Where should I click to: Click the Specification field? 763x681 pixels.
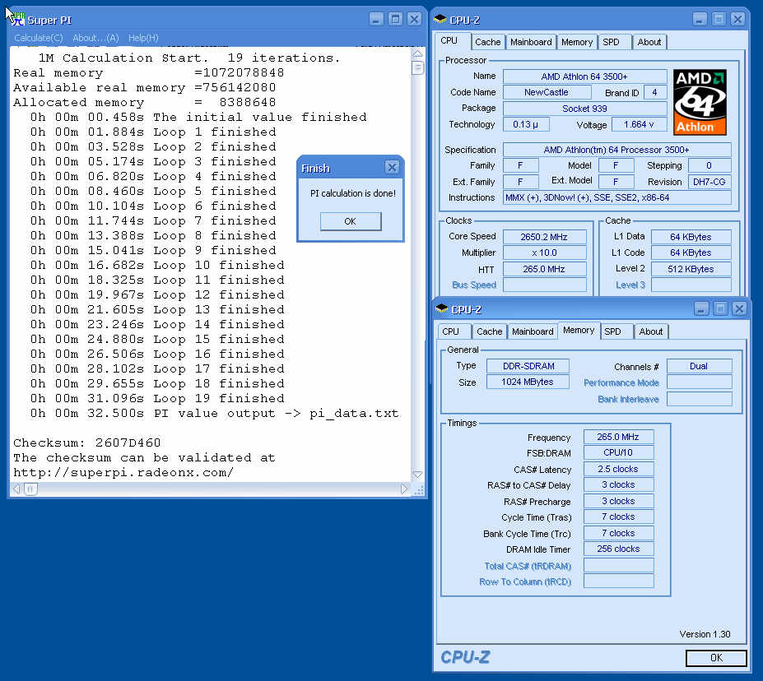[616, 150]
